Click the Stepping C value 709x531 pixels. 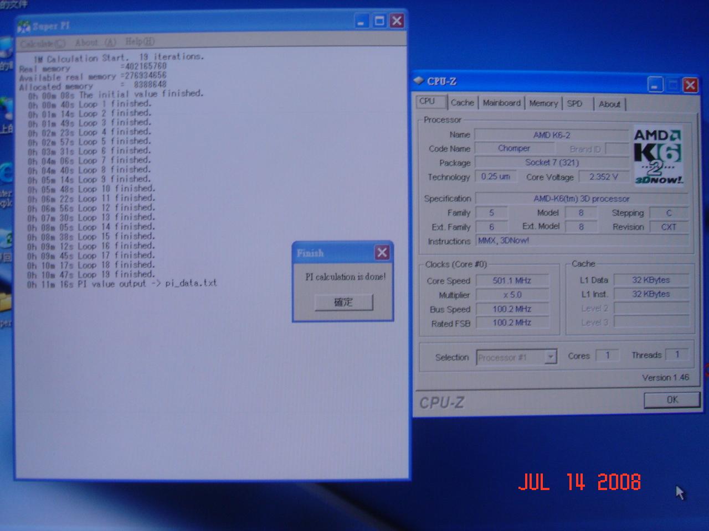669,213
